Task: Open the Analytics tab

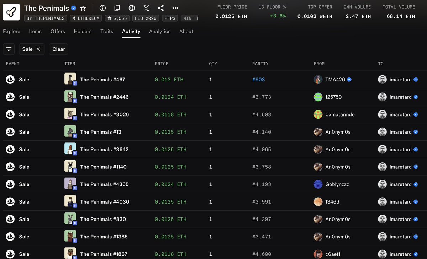Action: pyautogui.click(x=160, y=31)
